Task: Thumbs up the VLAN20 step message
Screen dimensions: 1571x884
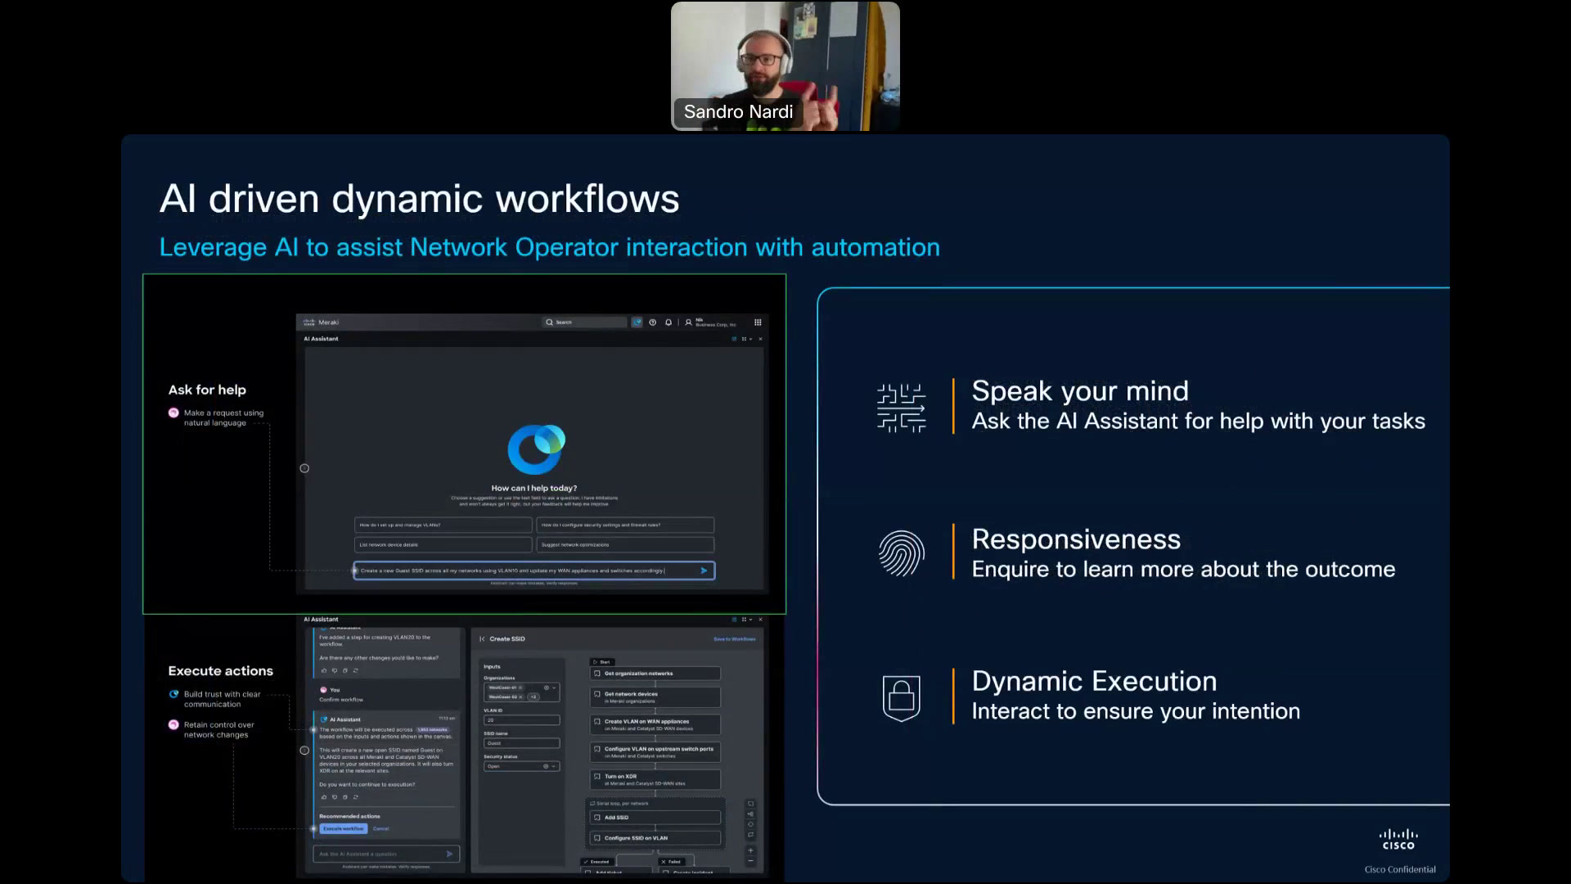Action: pyautogui.click(x=324, y=670)
